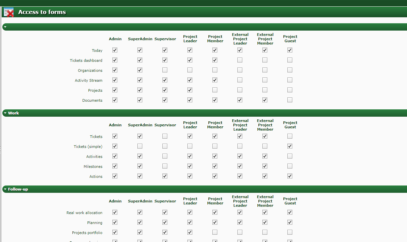This screenshot has height=242, width=407.
Task: Enable Milestones access for Project Guest
Action: [290, 166]
